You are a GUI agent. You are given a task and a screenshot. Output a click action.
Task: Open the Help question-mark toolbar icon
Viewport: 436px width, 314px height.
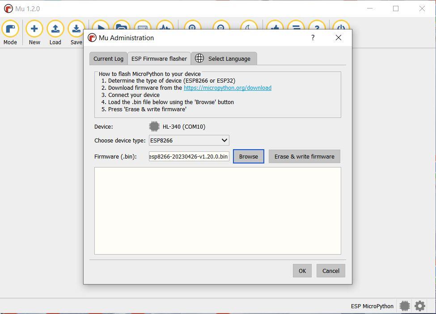tap(317, 25)
